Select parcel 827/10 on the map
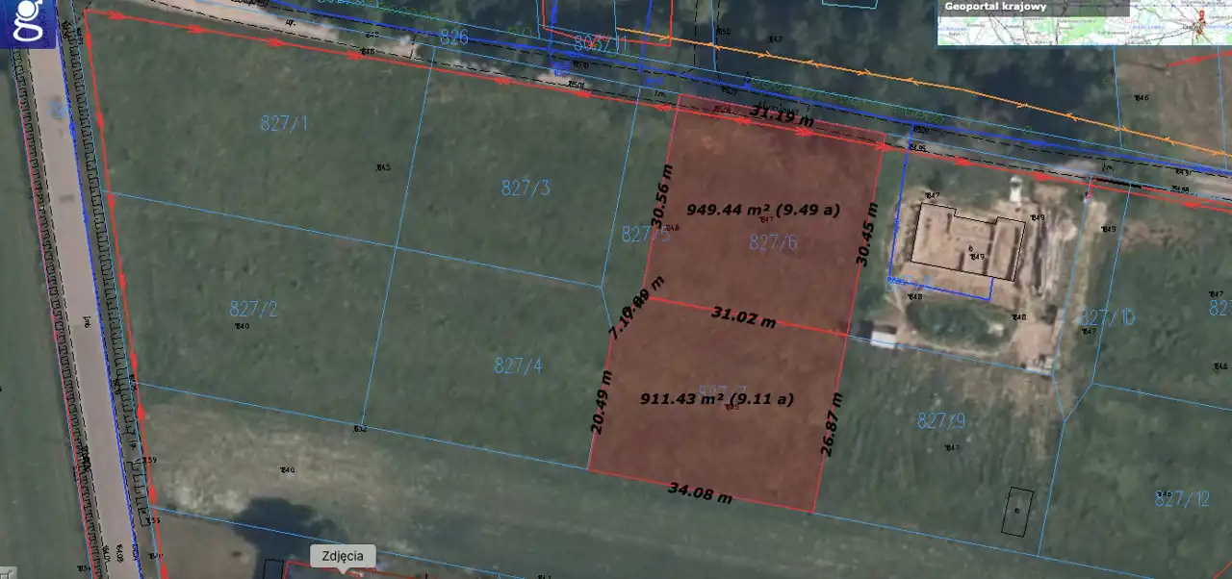 [1107, 317]
